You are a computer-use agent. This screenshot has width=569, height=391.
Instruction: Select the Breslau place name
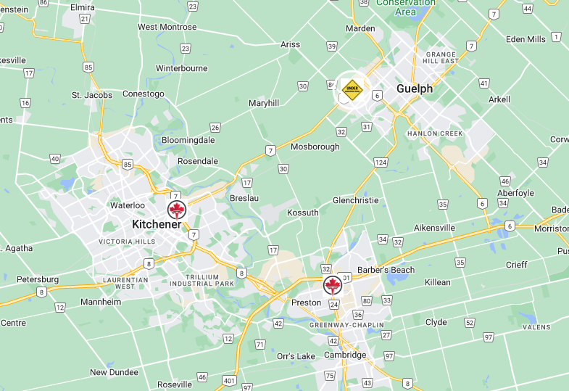click(x=244, y=198)
